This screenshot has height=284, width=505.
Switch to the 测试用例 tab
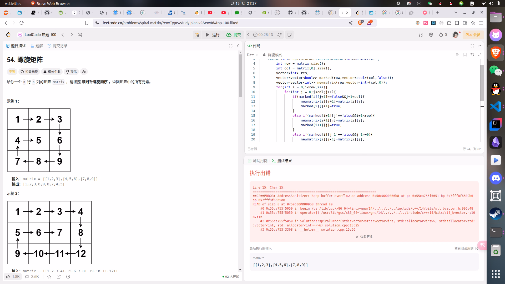click(x=257, y=161)
